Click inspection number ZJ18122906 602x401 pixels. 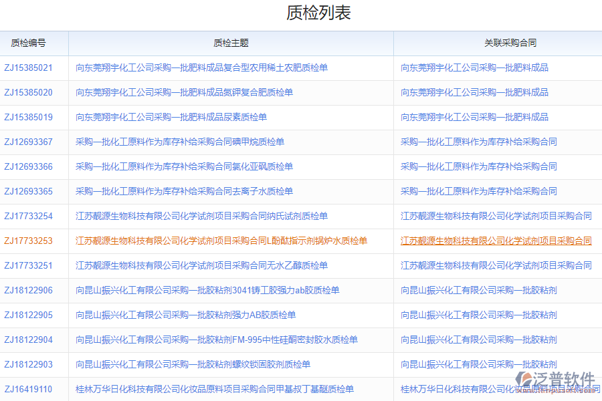(30, 290)
